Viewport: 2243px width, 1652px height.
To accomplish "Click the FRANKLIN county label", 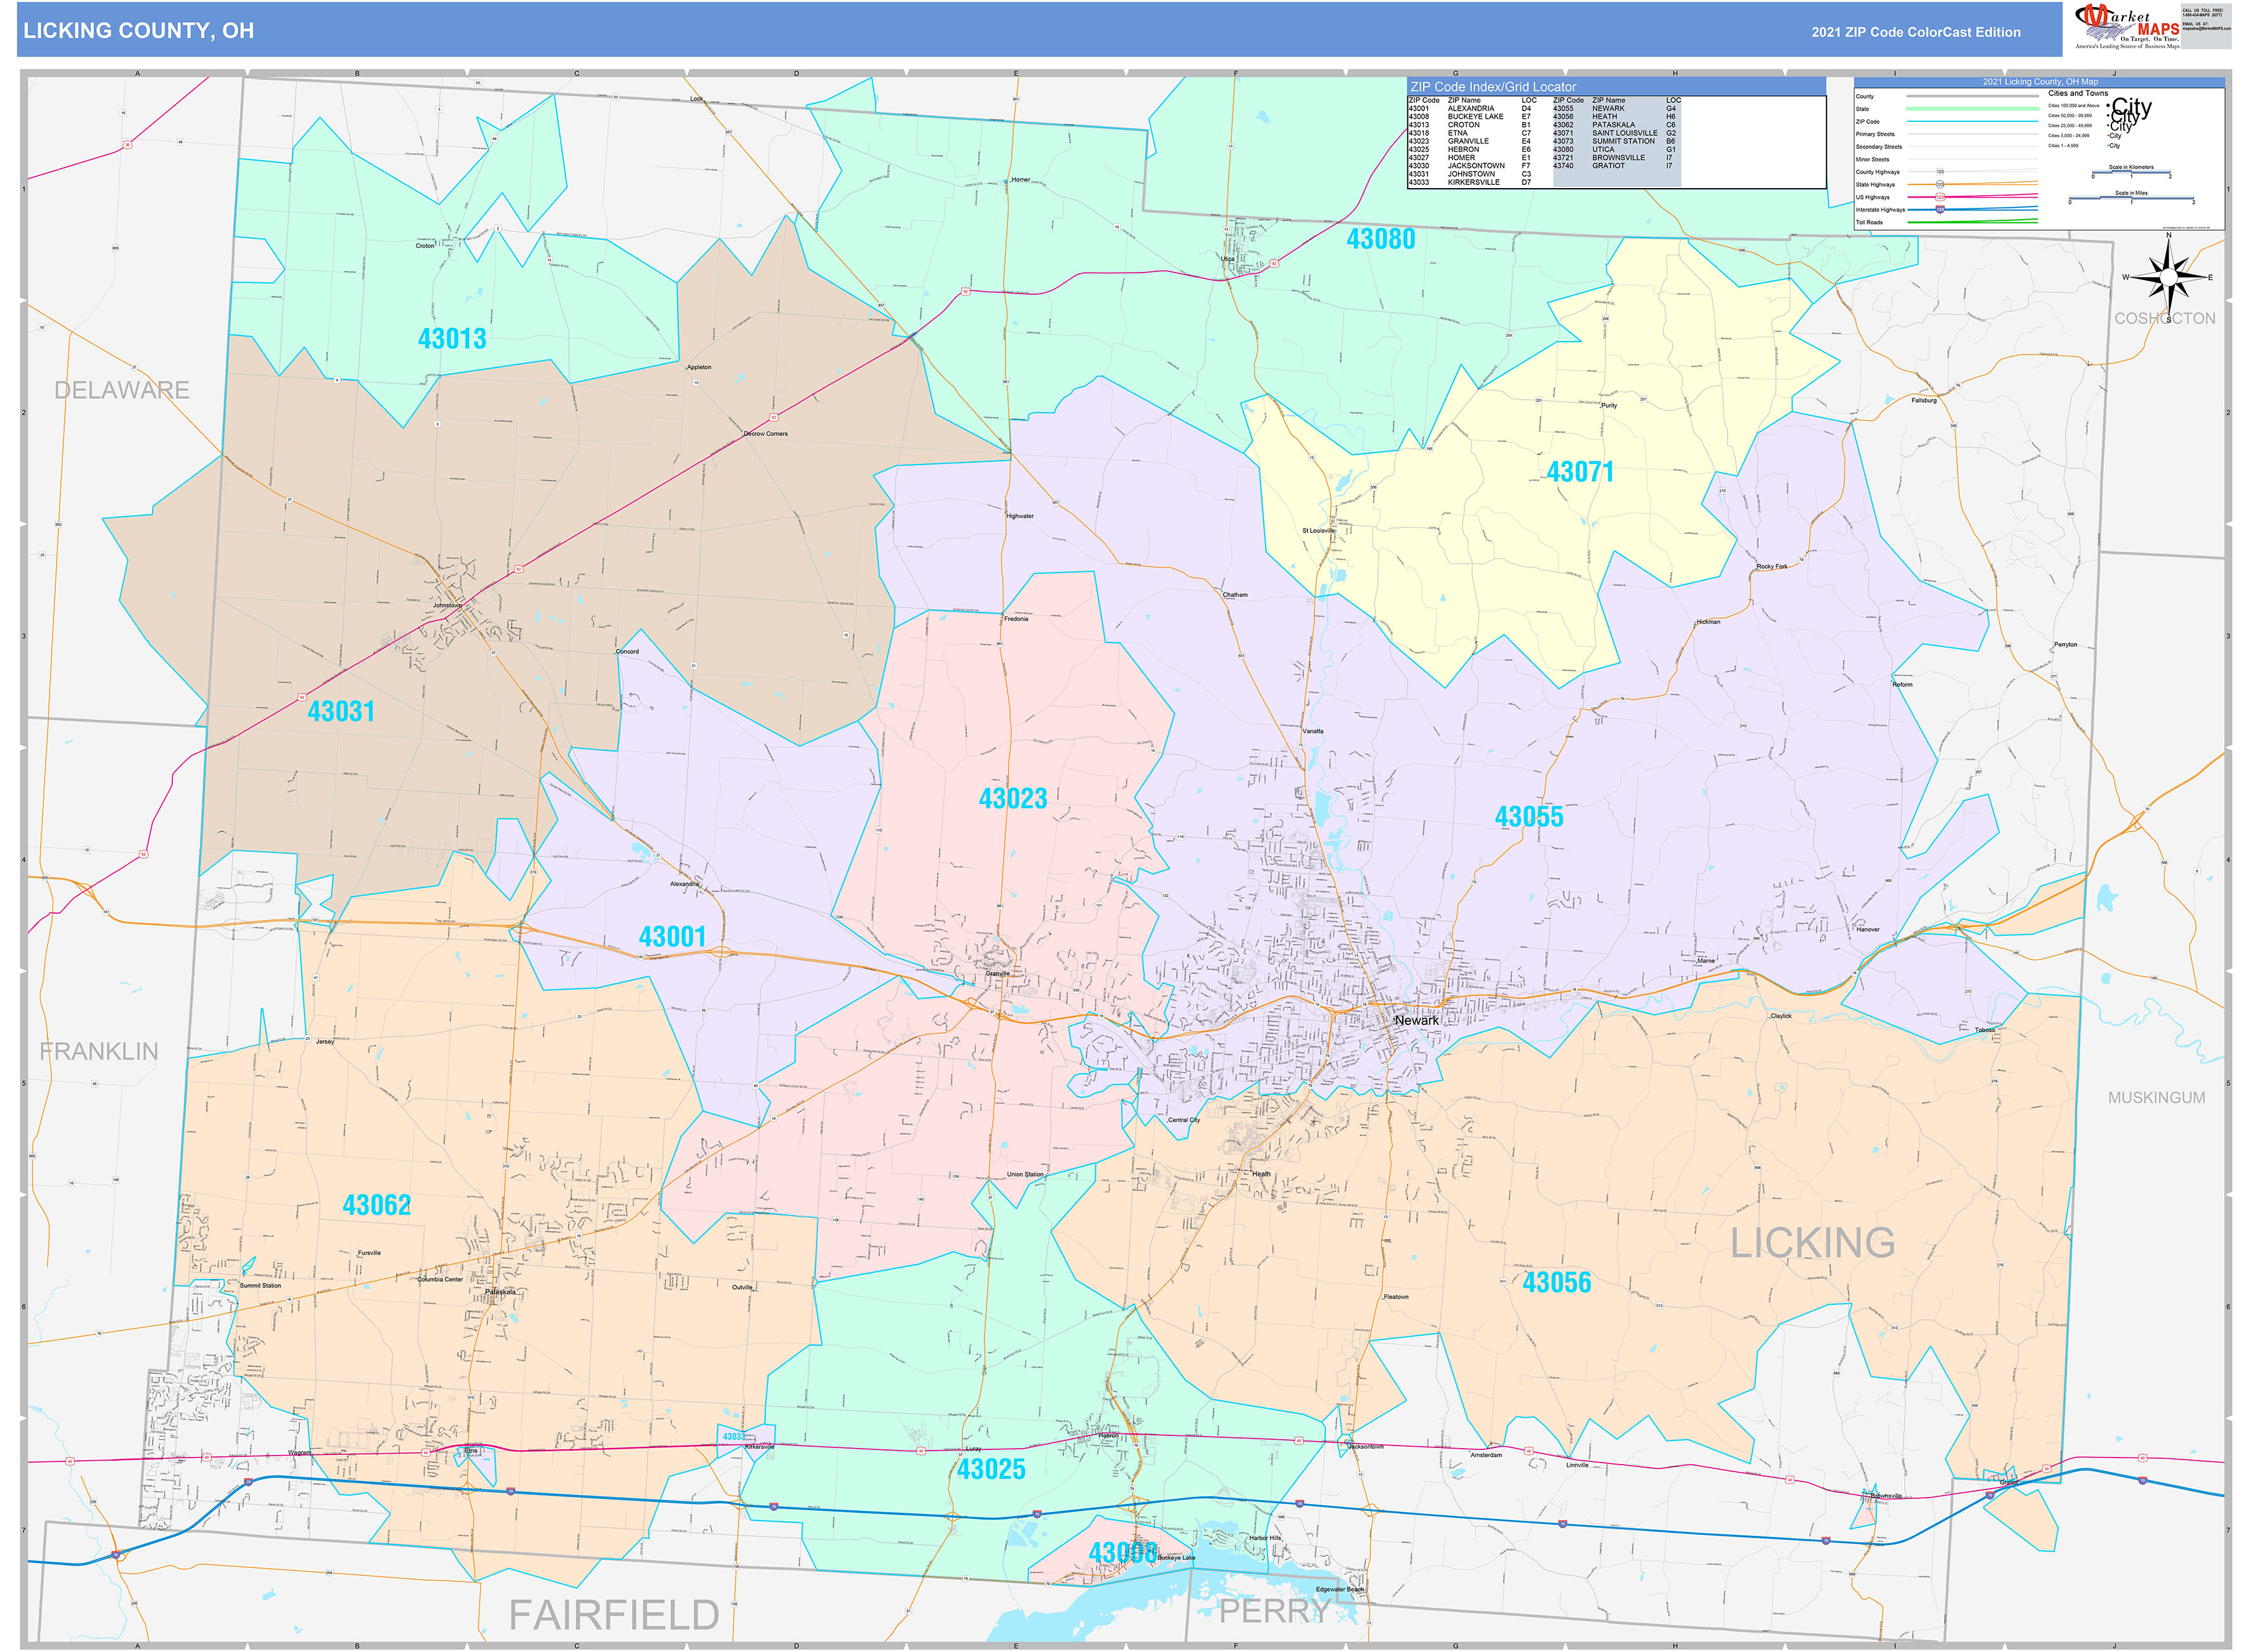I will coord(99,1052).
